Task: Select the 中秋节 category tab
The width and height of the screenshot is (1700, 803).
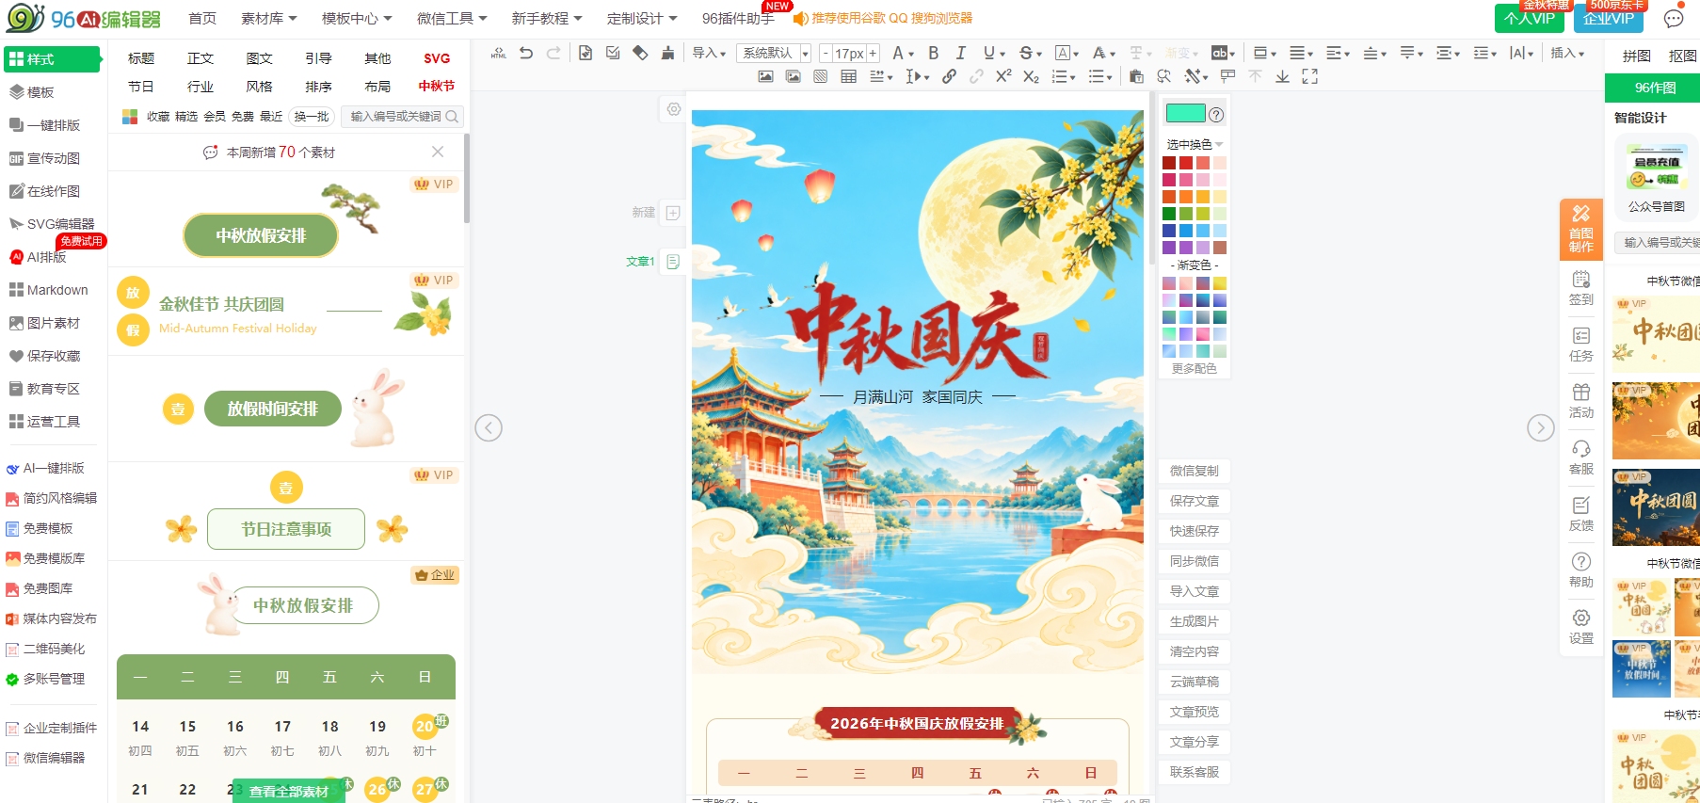Action: (x=437, y=86)
